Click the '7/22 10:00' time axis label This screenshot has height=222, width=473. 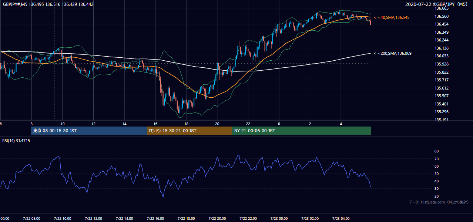(x=63, y=218)
